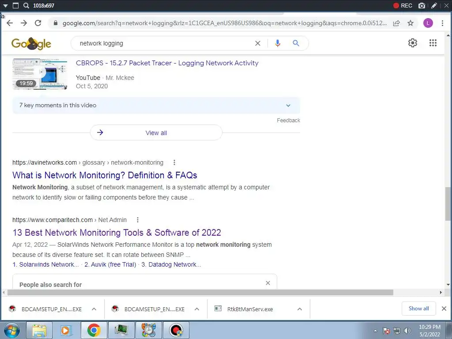
Task: Submit search with magnifier icon
Action: click(296, 43)
